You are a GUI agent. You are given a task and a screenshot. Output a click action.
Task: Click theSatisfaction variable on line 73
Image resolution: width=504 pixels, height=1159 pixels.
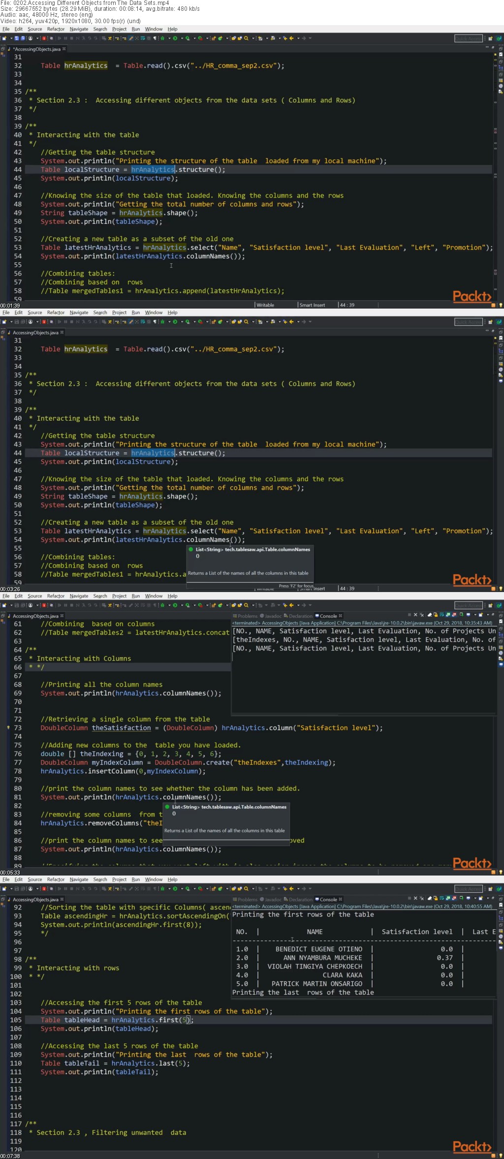click(122, 728)
